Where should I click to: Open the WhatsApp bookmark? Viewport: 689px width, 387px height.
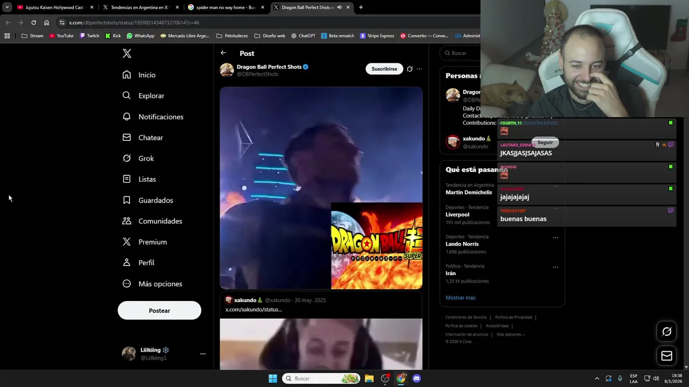tap(140, 36)
